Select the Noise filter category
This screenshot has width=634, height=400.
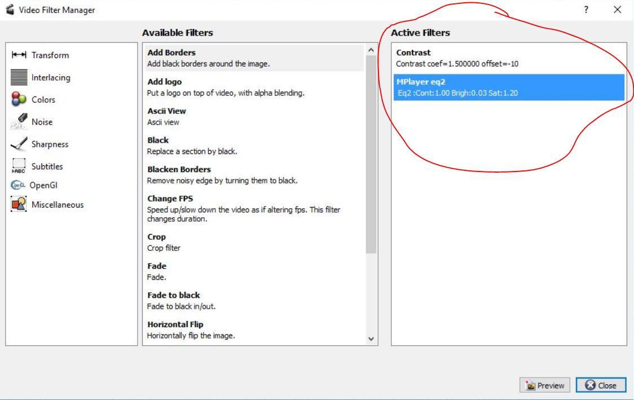pyautogui.click(x=41, y=122)
